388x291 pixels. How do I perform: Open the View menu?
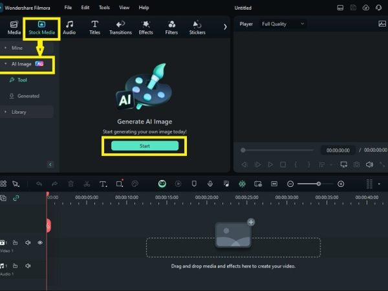pos(124,8)
